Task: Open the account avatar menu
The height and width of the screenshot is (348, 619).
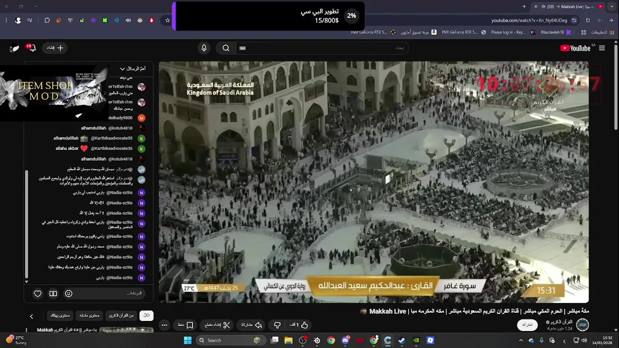Action: pyautogui.click(x=15, y=48)
